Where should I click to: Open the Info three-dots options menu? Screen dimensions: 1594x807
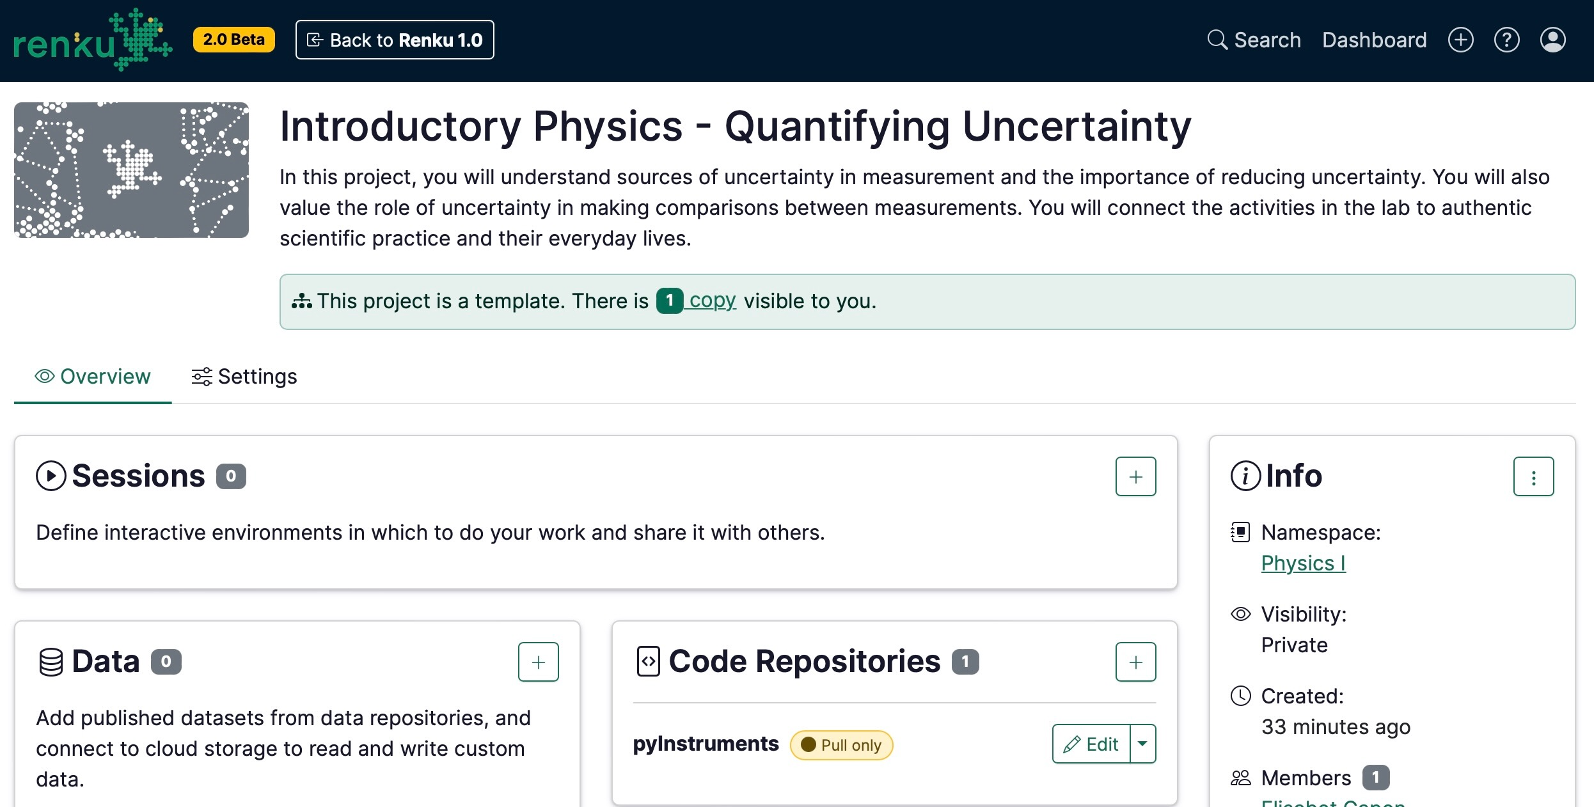pos(1534,476)
